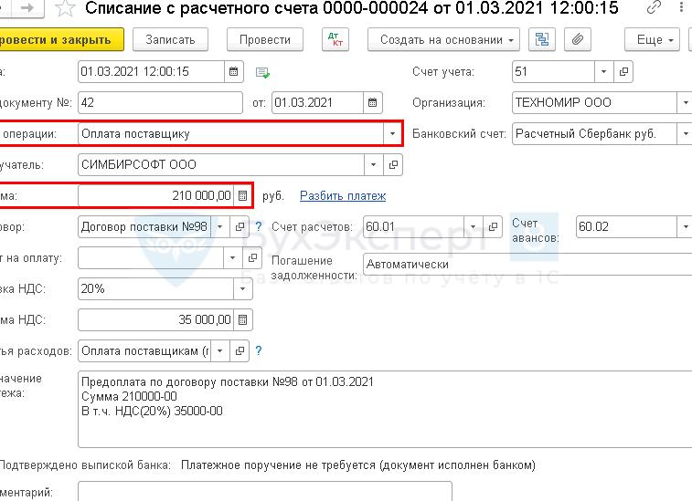Expand Организация ТЕХНОМИР ООО dropdown
692x501 pixels.
(x=685, y=103)
